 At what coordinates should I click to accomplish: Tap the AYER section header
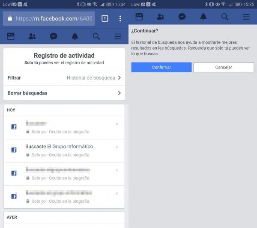tap(12, 217)
